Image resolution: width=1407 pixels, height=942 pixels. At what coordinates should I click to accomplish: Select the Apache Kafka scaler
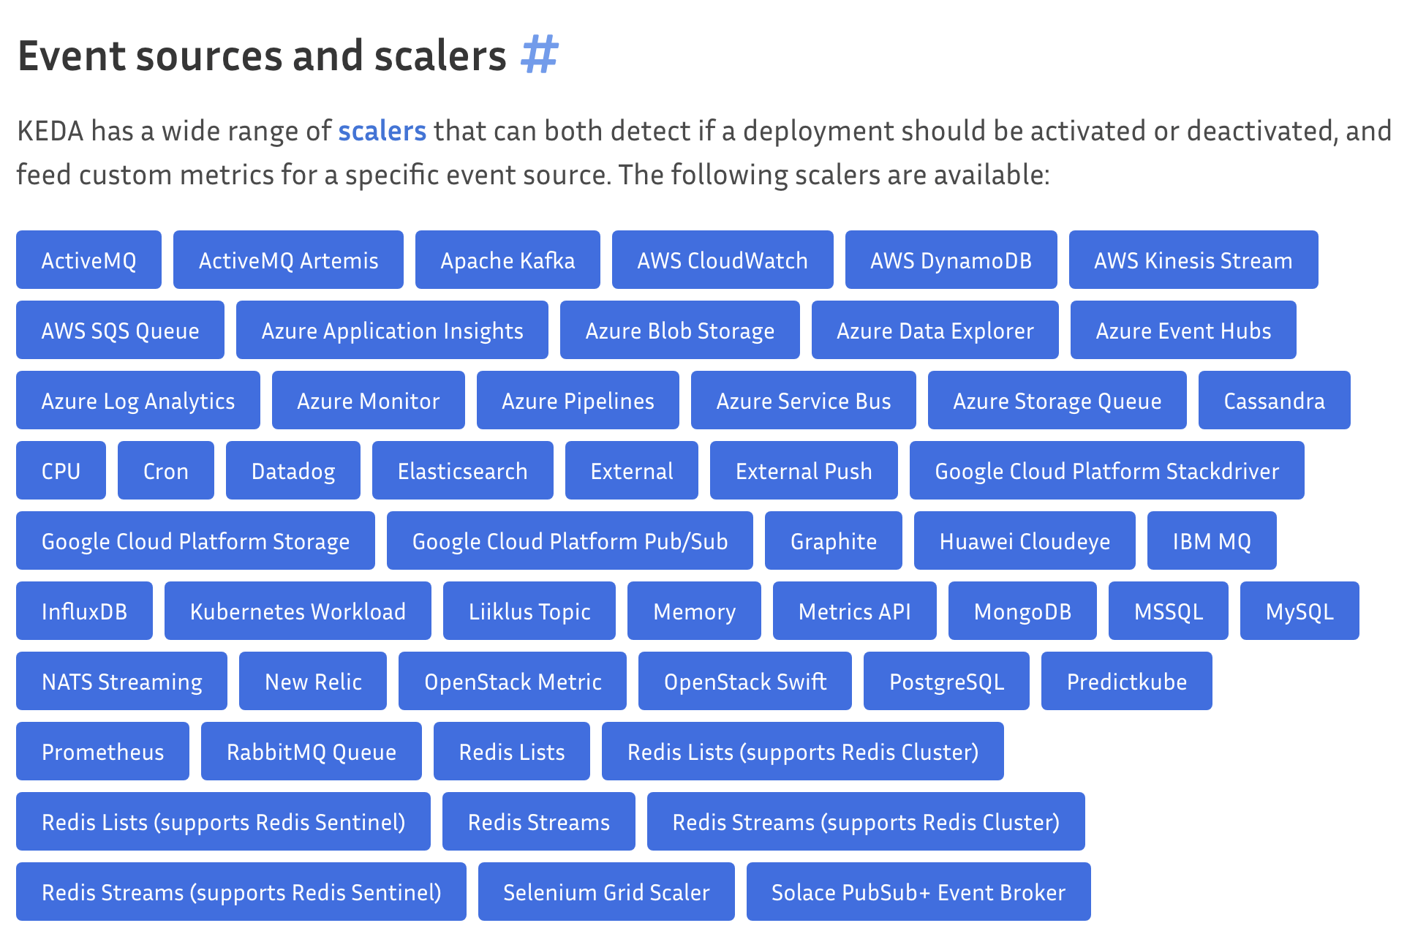(x=508, y=260)
